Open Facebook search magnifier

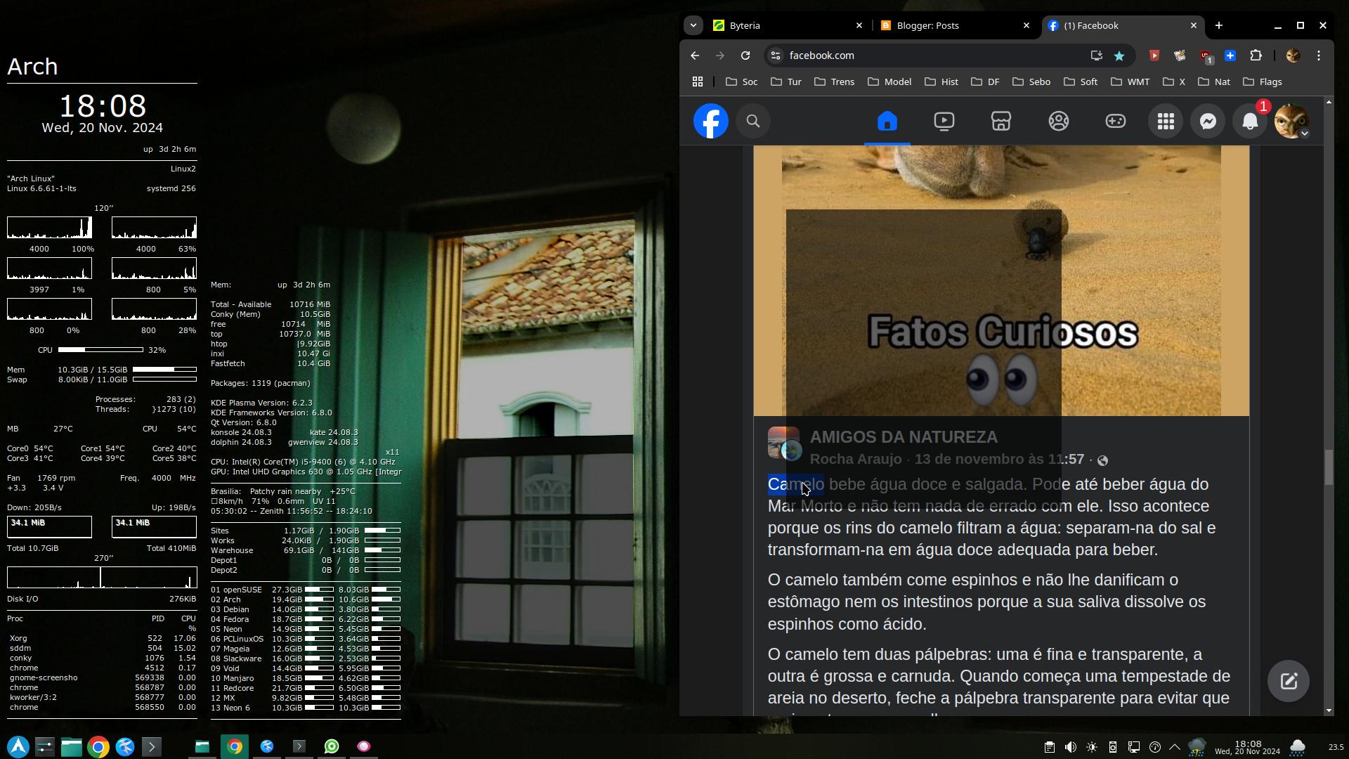753,121
